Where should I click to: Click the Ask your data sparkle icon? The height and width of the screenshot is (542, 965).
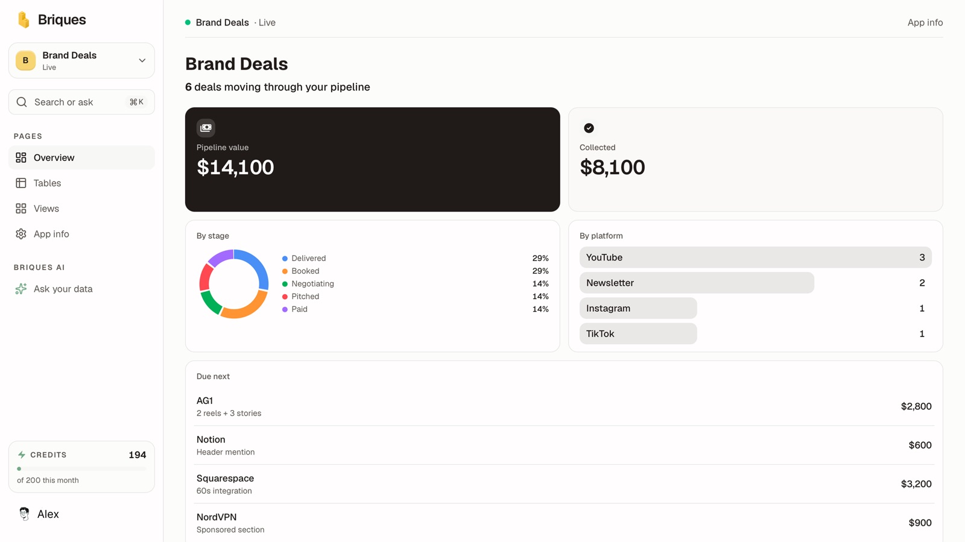[21, 289]
